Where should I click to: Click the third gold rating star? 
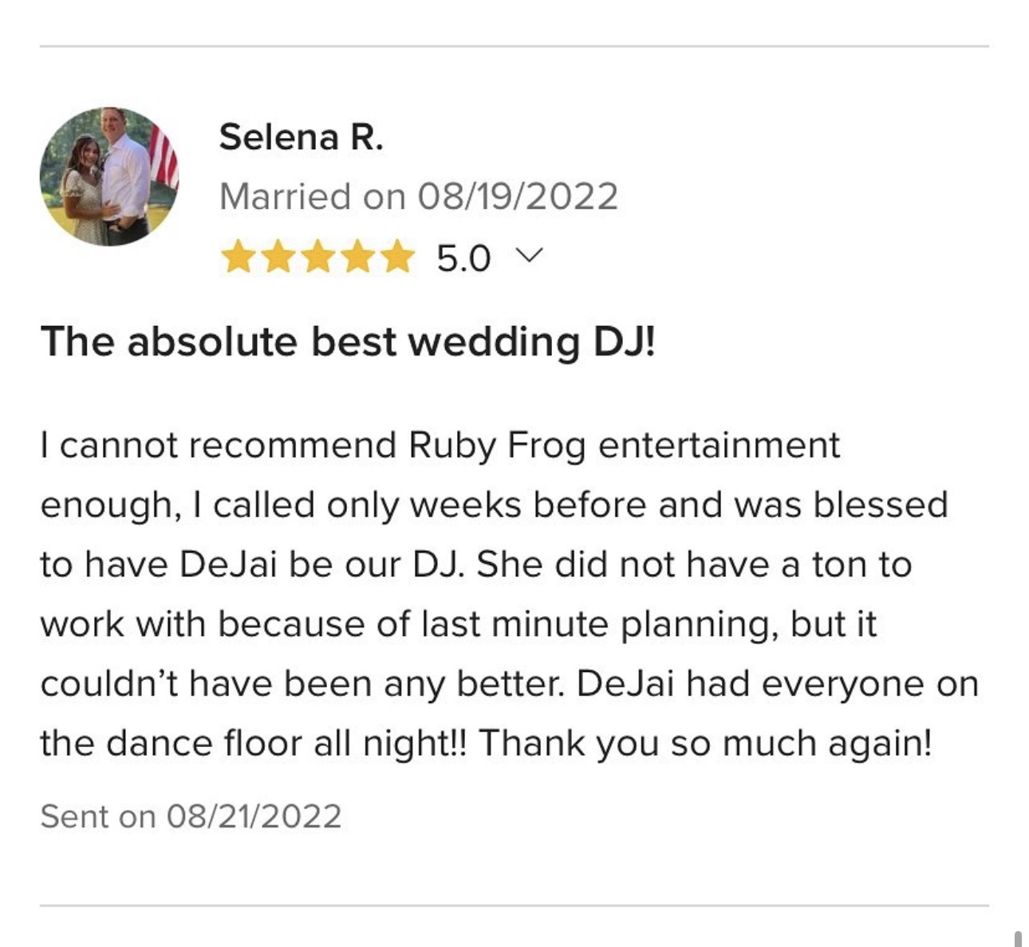(x=317, y=258)
